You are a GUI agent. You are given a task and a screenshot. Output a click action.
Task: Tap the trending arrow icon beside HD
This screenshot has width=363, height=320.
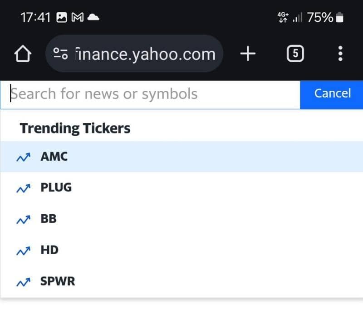(x=23, y=251)
